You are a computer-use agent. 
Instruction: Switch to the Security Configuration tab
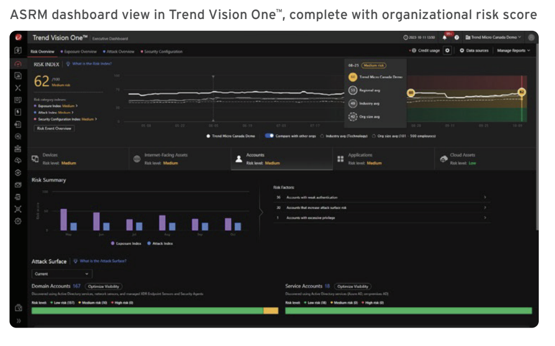click(161, 52)
